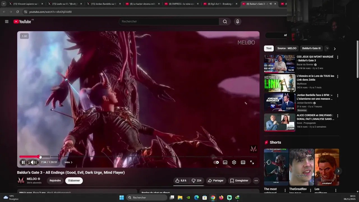Click the video search field Rechercher
The image size is (359, 202).
pos(169,22)
